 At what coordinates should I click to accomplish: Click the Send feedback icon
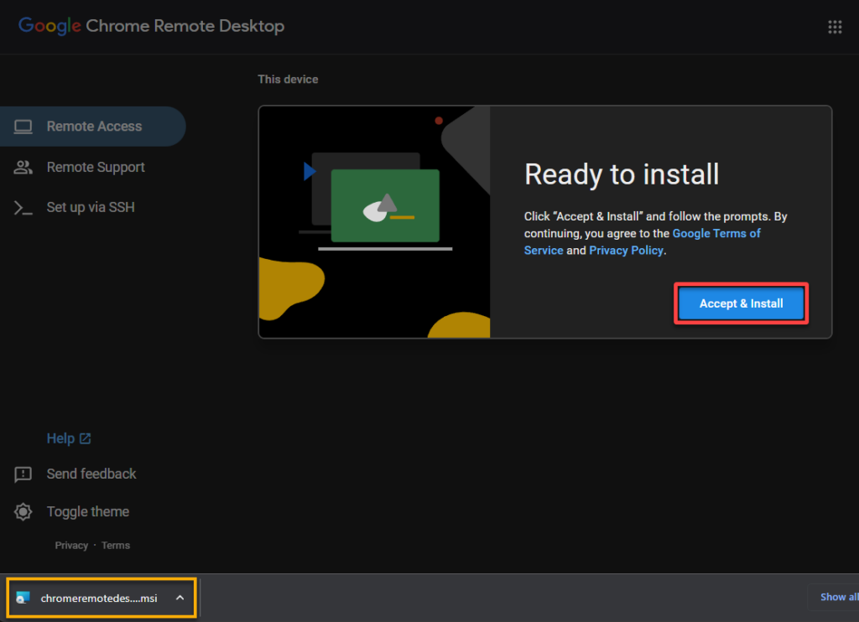(22, 474)
